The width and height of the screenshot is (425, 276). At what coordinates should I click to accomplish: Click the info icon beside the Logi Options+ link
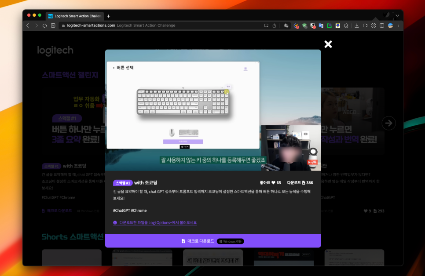(x=115, y=223)
